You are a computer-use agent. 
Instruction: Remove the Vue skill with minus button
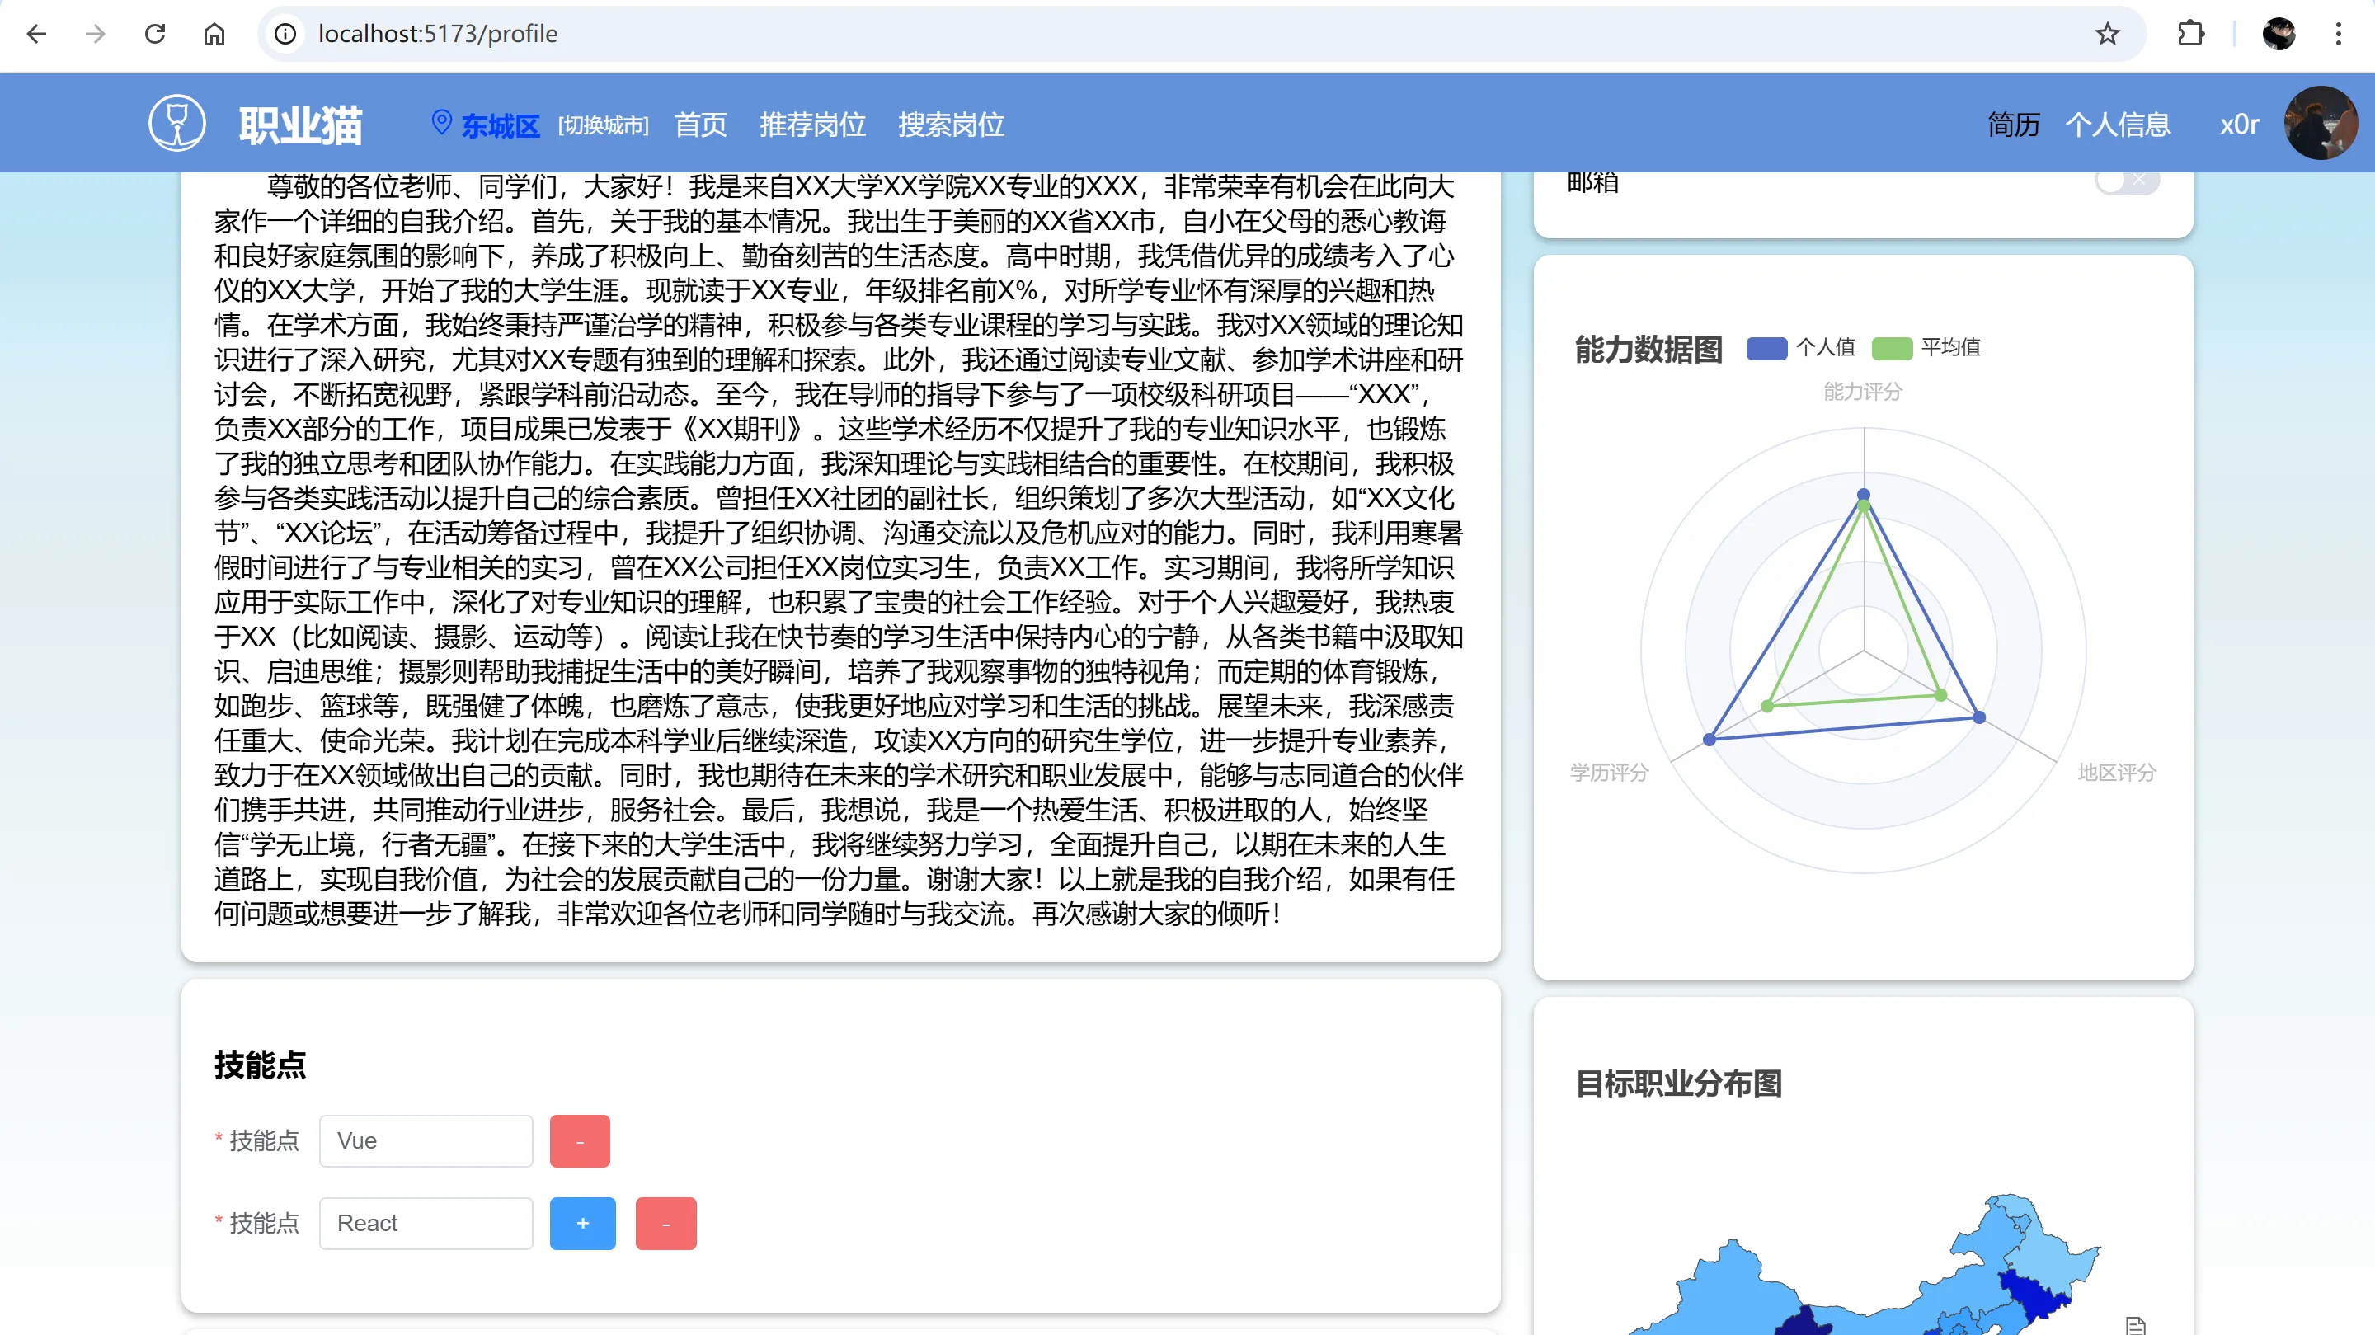[579, 1141]
